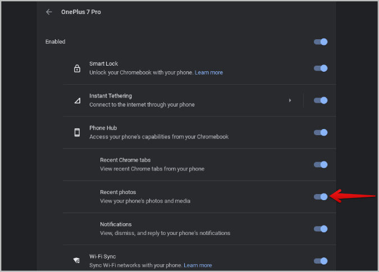Click the Phone Hub phone icon
Screen dimensions: 379x272
77,132
